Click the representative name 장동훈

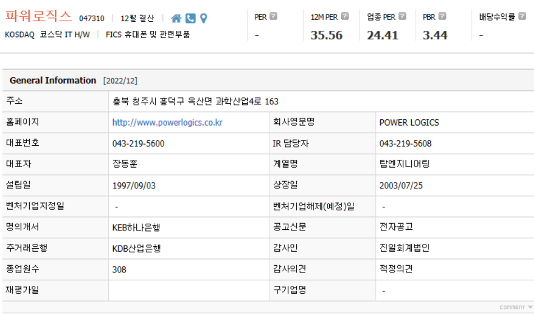pos(125,164)
